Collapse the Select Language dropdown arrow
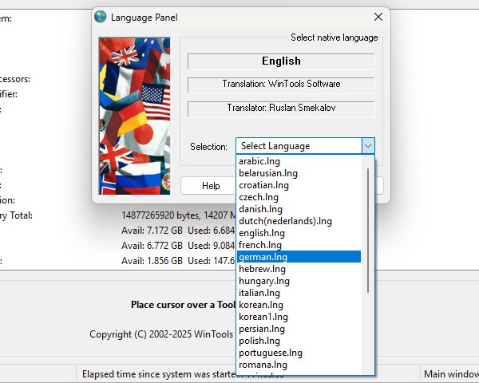Image resolution: width=479 pixels, height=383 pixels. (x=367, y=146)
